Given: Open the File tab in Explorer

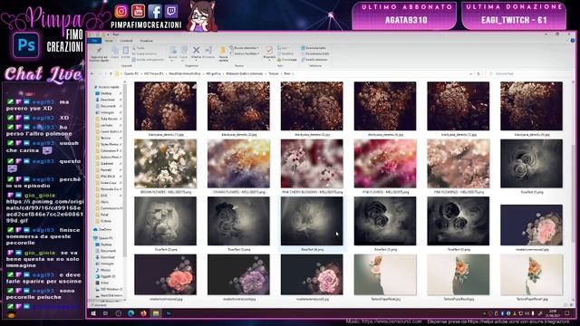Looking at the screenshot, I should coord(94,41).
